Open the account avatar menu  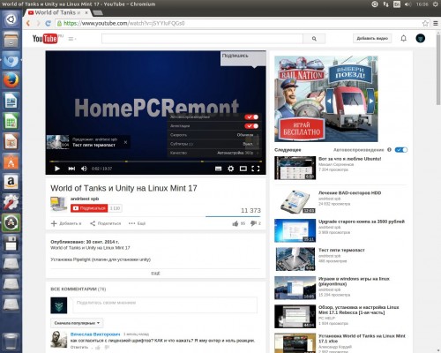click(x=420, y=38)
